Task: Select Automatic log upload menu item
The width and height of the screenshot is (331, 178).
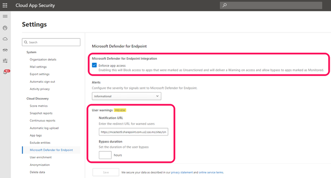Action: 44,128
